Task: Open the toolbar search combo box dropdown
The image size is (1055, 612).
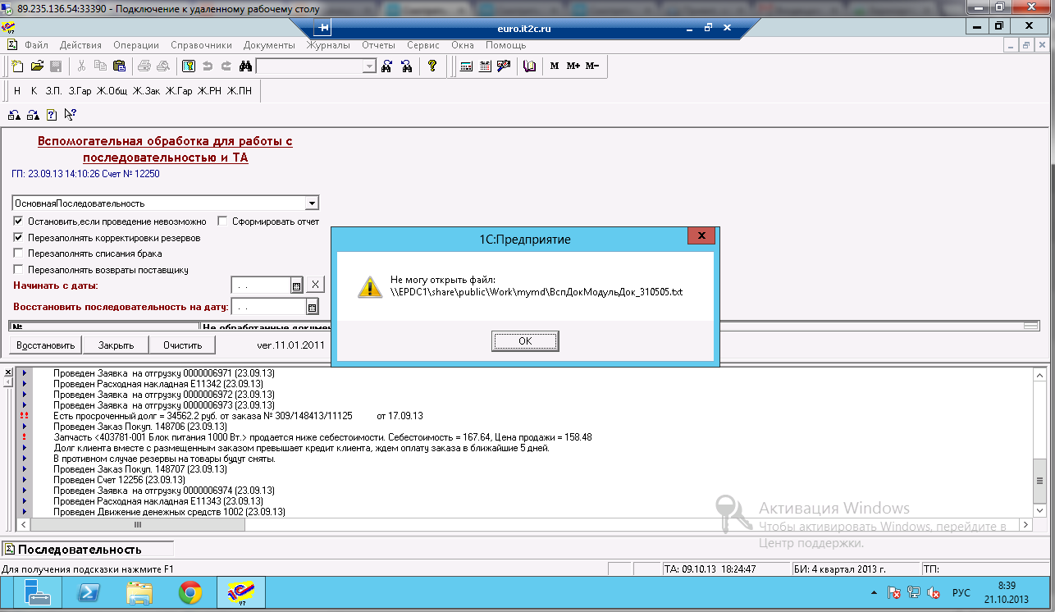Action: [369, 66]
